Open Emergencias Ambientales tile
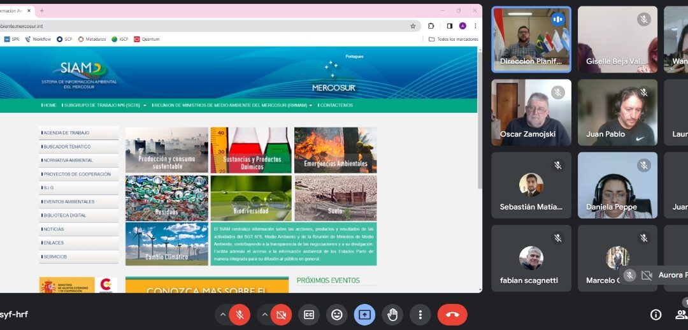The height and width of the screenshot is (330, 688). click(335, 150)
